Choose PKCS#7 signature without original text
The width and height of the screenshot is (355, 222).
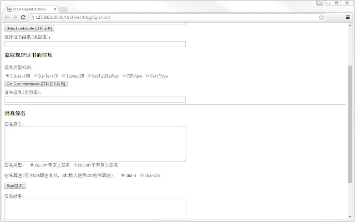(x=75, y=165)
